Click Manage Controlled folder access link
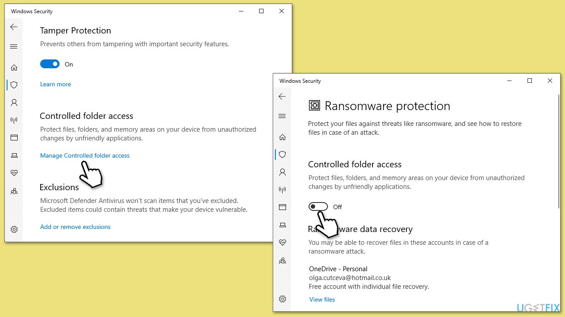The height and width of the screenshot is (317, 565). pos(85,155)
